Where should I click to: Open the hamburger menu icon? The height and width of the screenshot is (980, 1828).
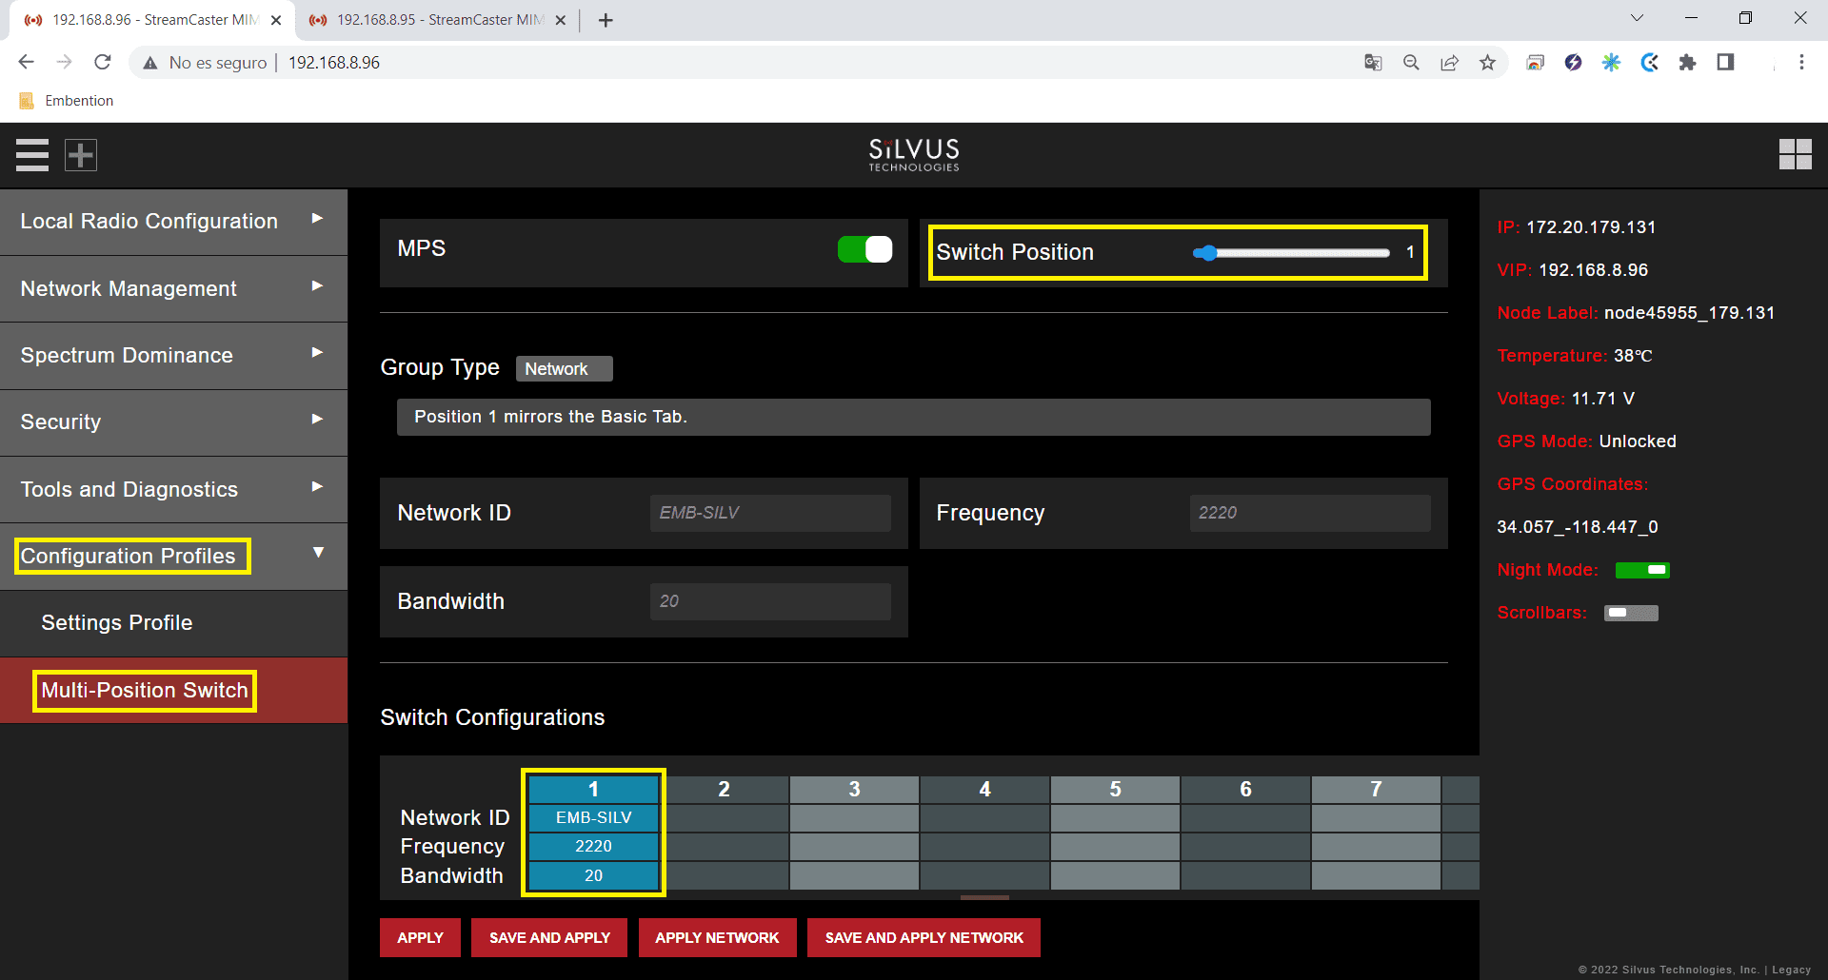click(x=32, y=155)
